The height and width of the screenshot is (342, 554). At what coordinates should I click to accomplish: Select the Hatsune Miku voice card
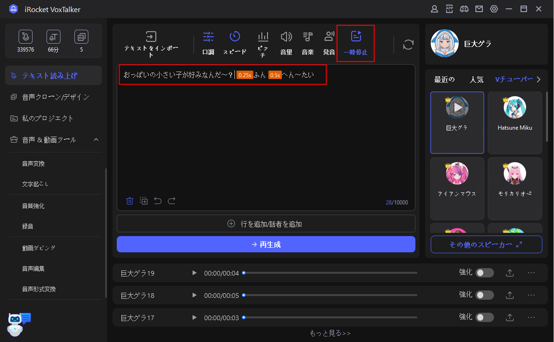click(514, 123)
